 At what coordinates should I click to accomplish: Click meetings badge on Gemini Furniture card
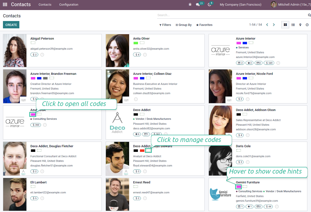click(240, 207)
